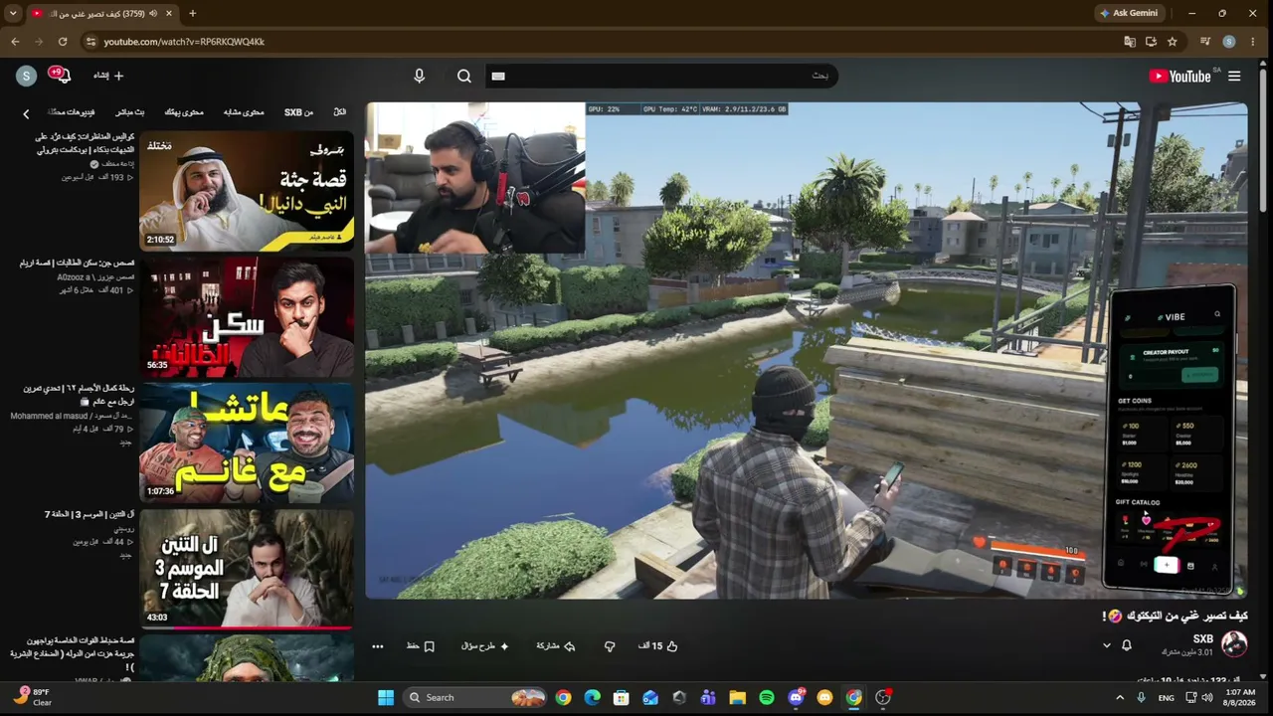The image size is (1273, 716).
Task: Show more filter chips with the arrow
Action: [26, 113]
